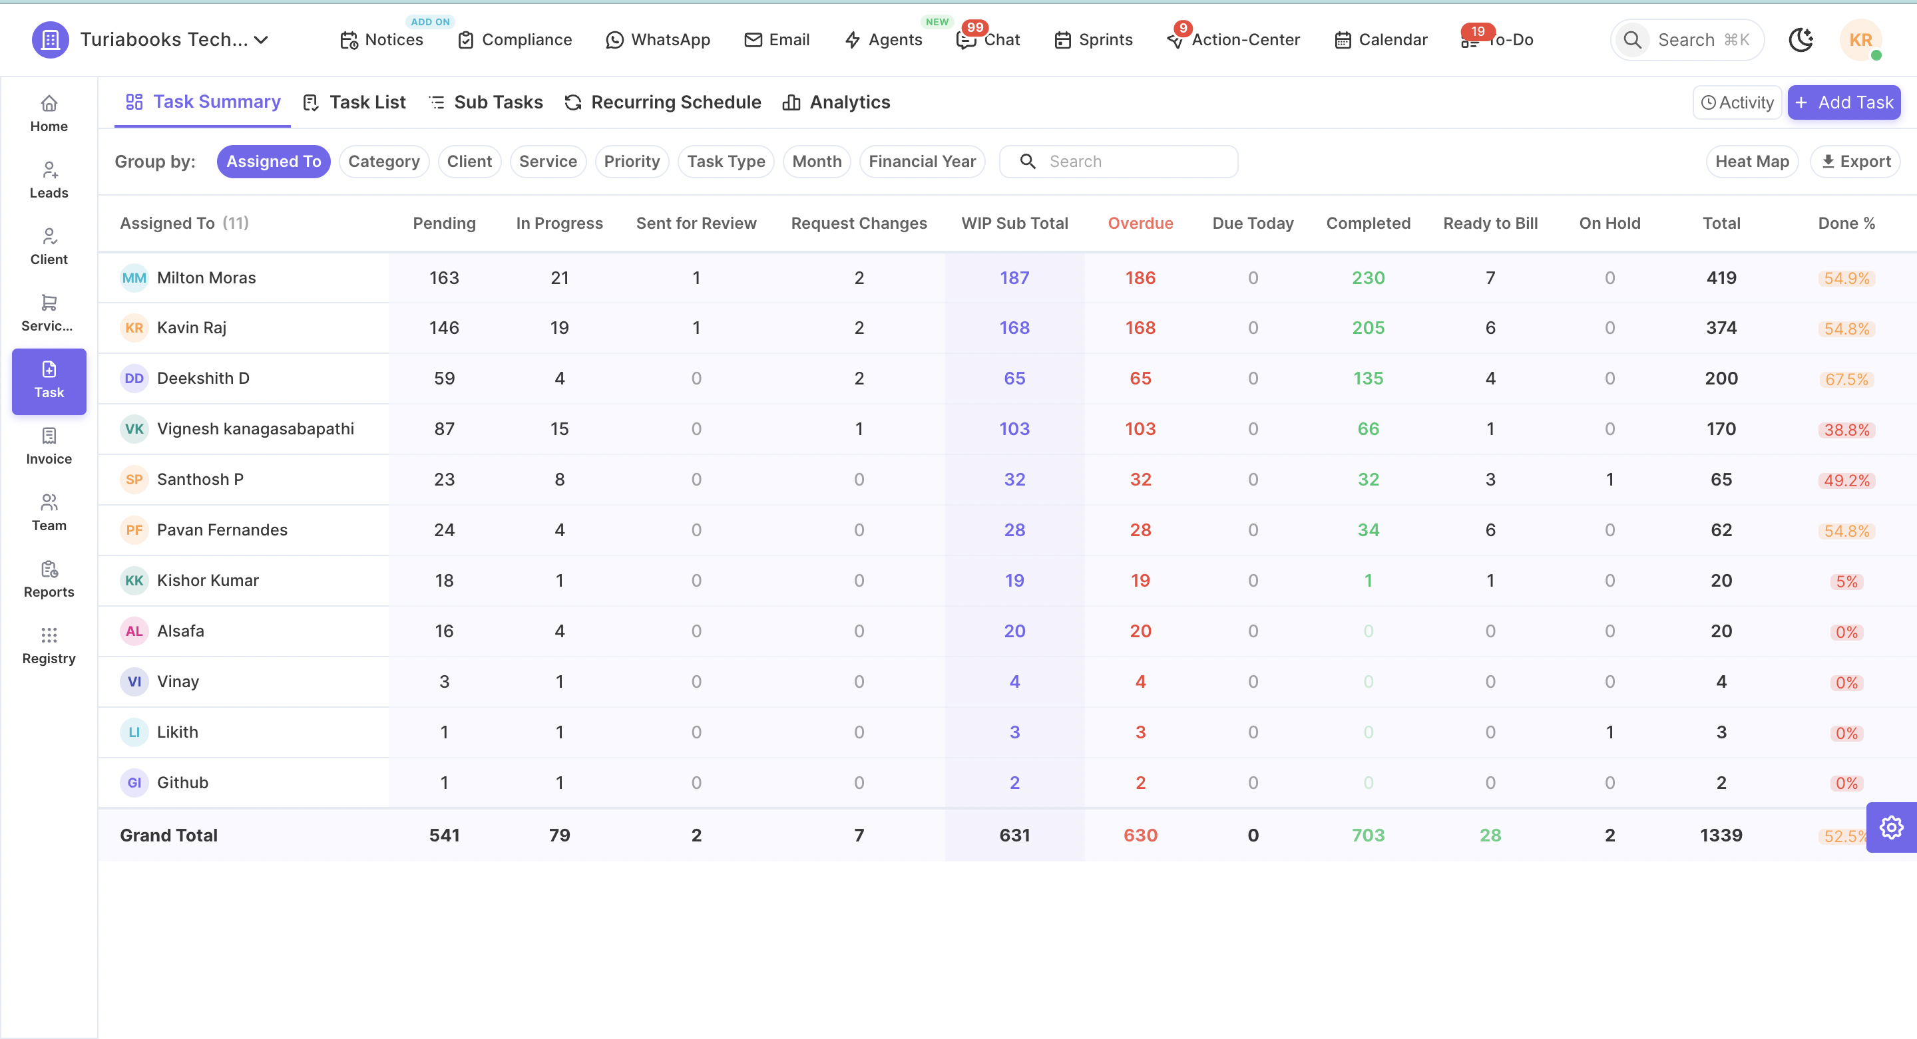Open Agents from top navigation

(884, 39)
